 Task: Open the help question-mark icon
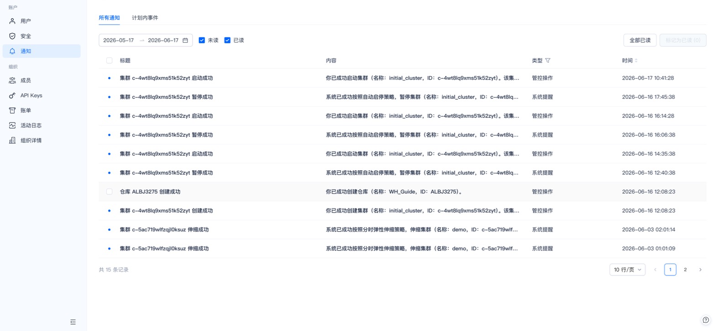tap(705, 320)
